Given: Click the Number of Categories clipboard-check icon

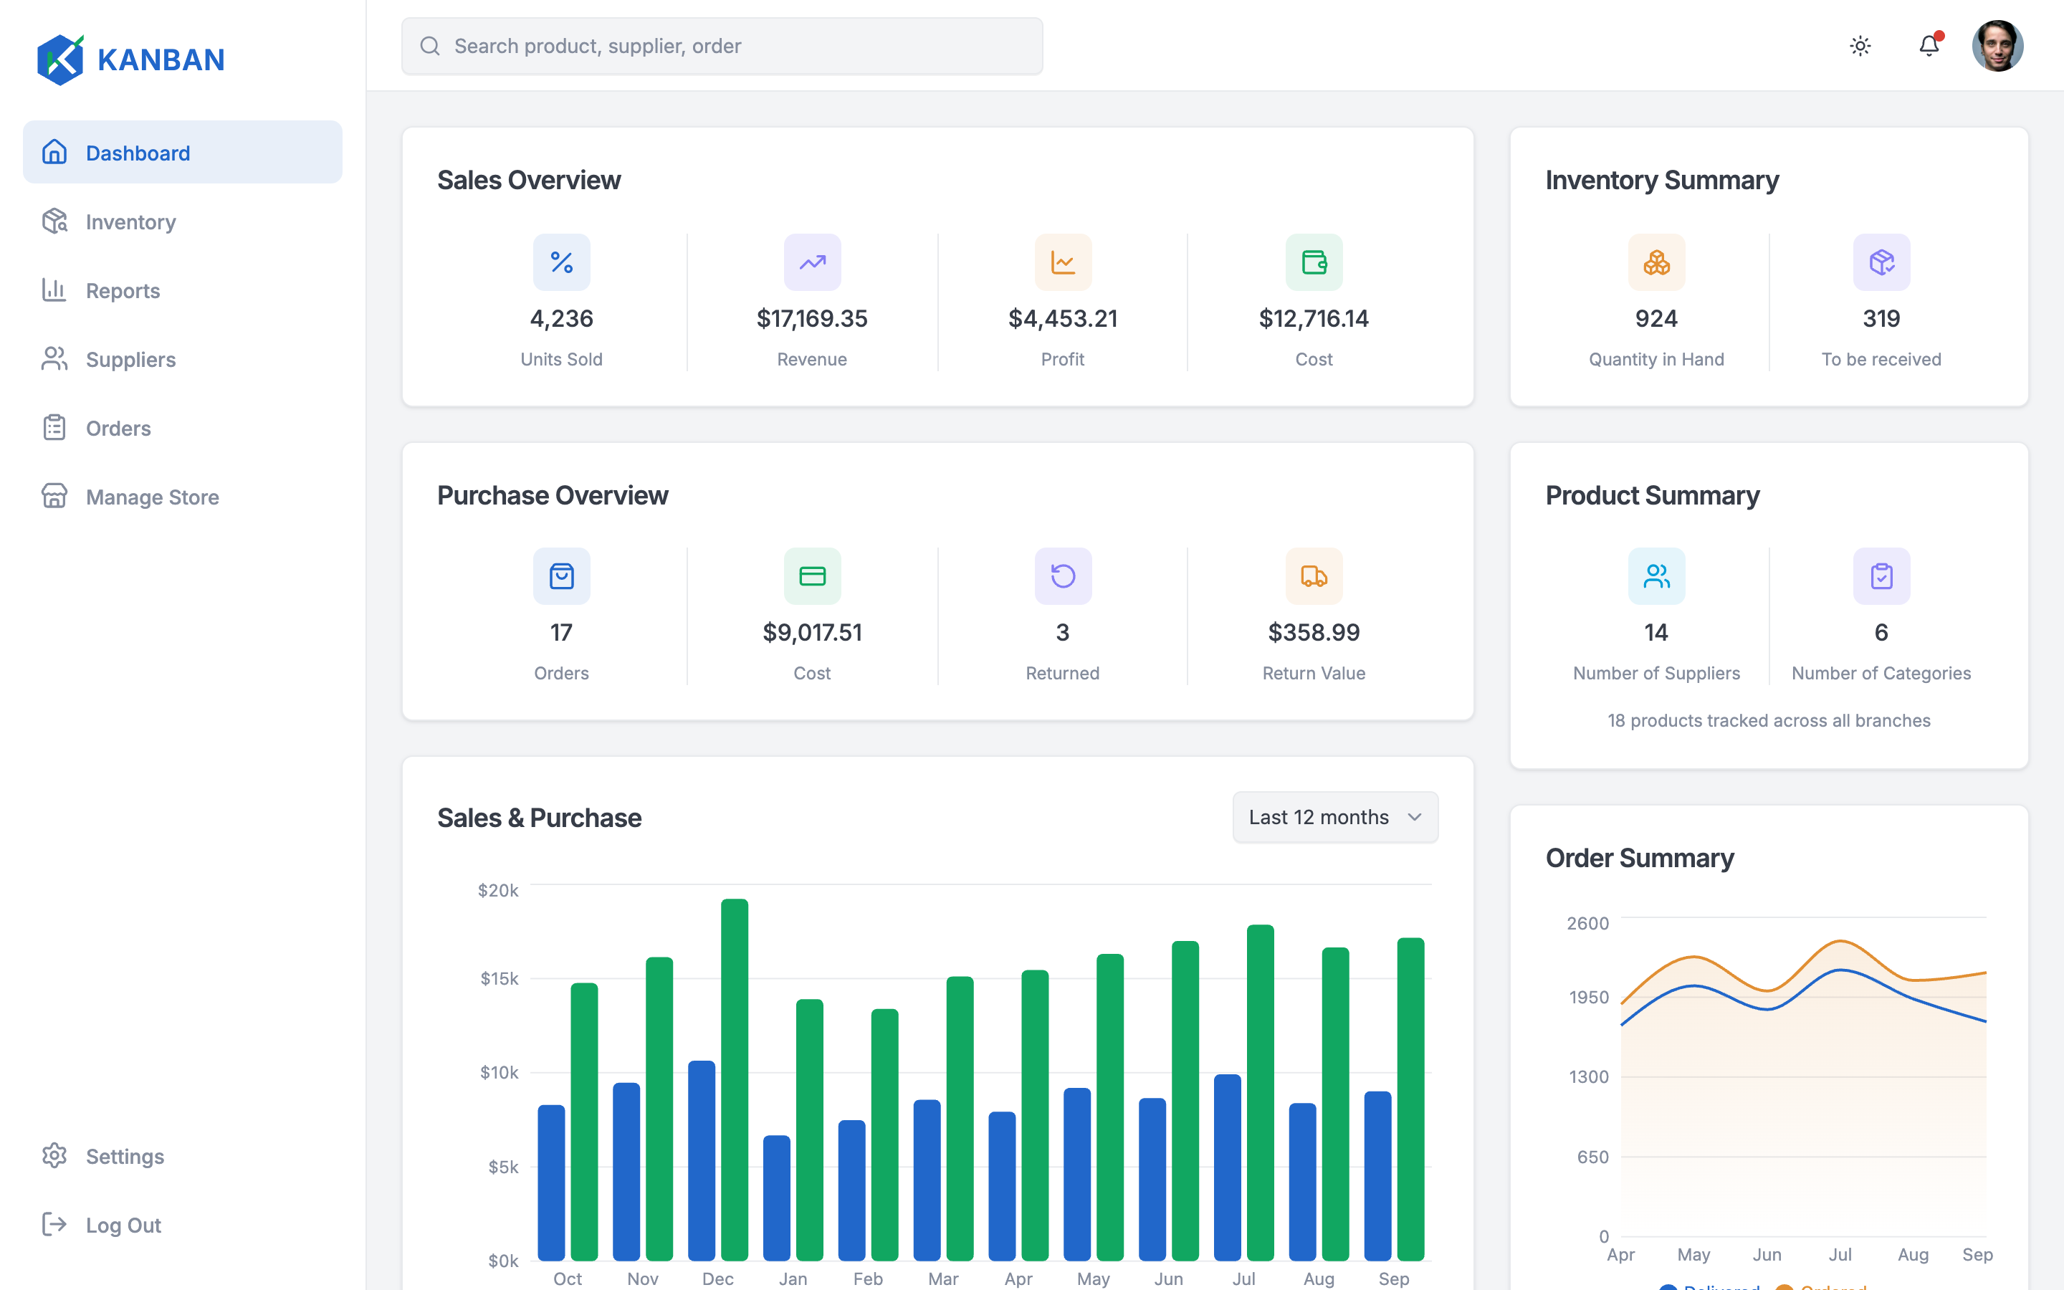Looking at the screenshot, I should [1881, 576].
